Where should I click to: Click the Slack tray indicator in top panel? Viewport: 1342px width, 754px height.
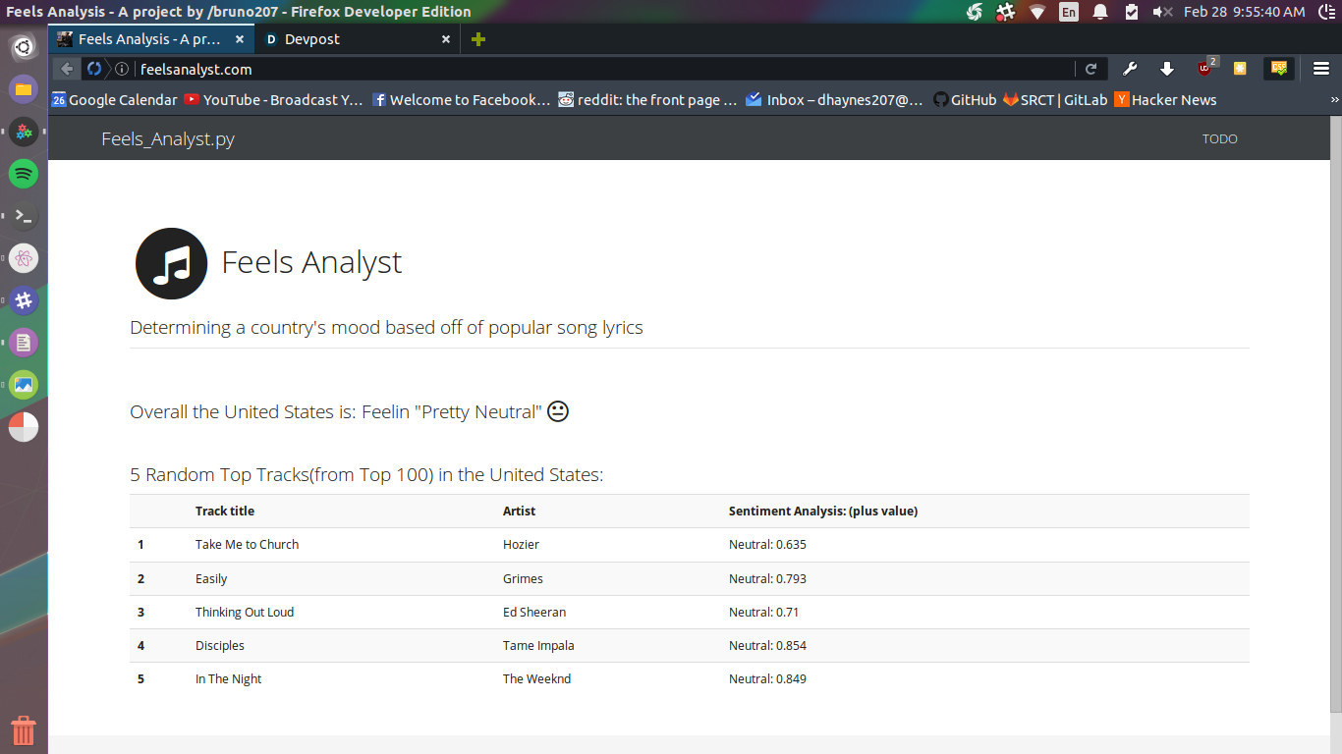point(1005,12)
